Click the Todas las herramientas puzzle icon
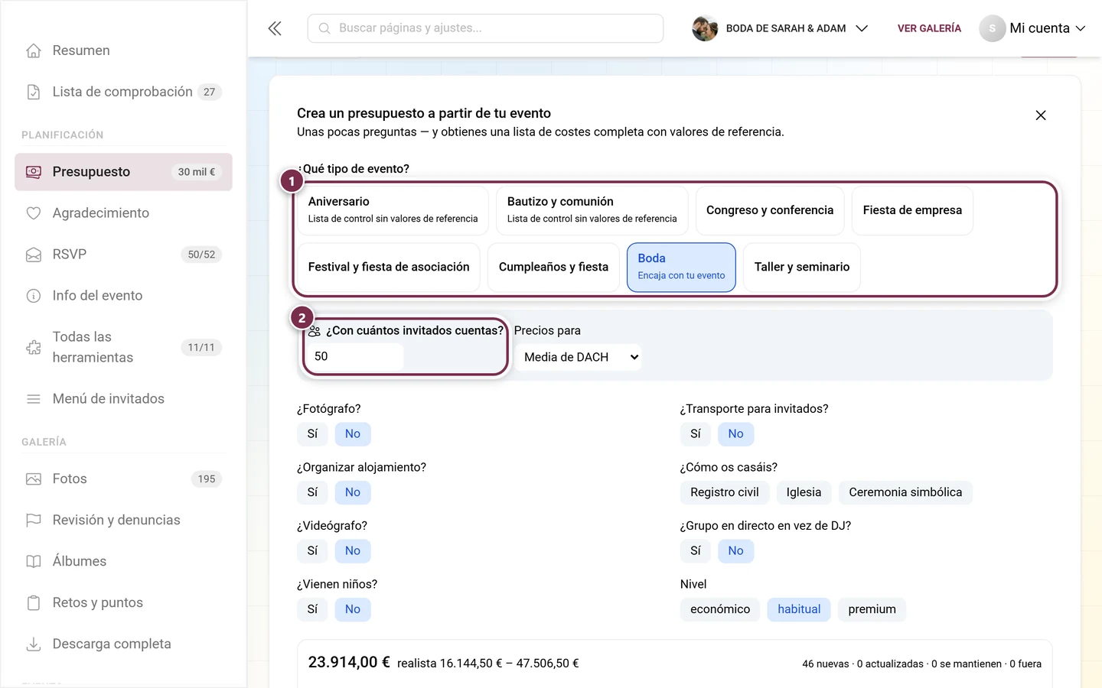The height and width of the screenshot is (688, 1102). click(34, 347)
